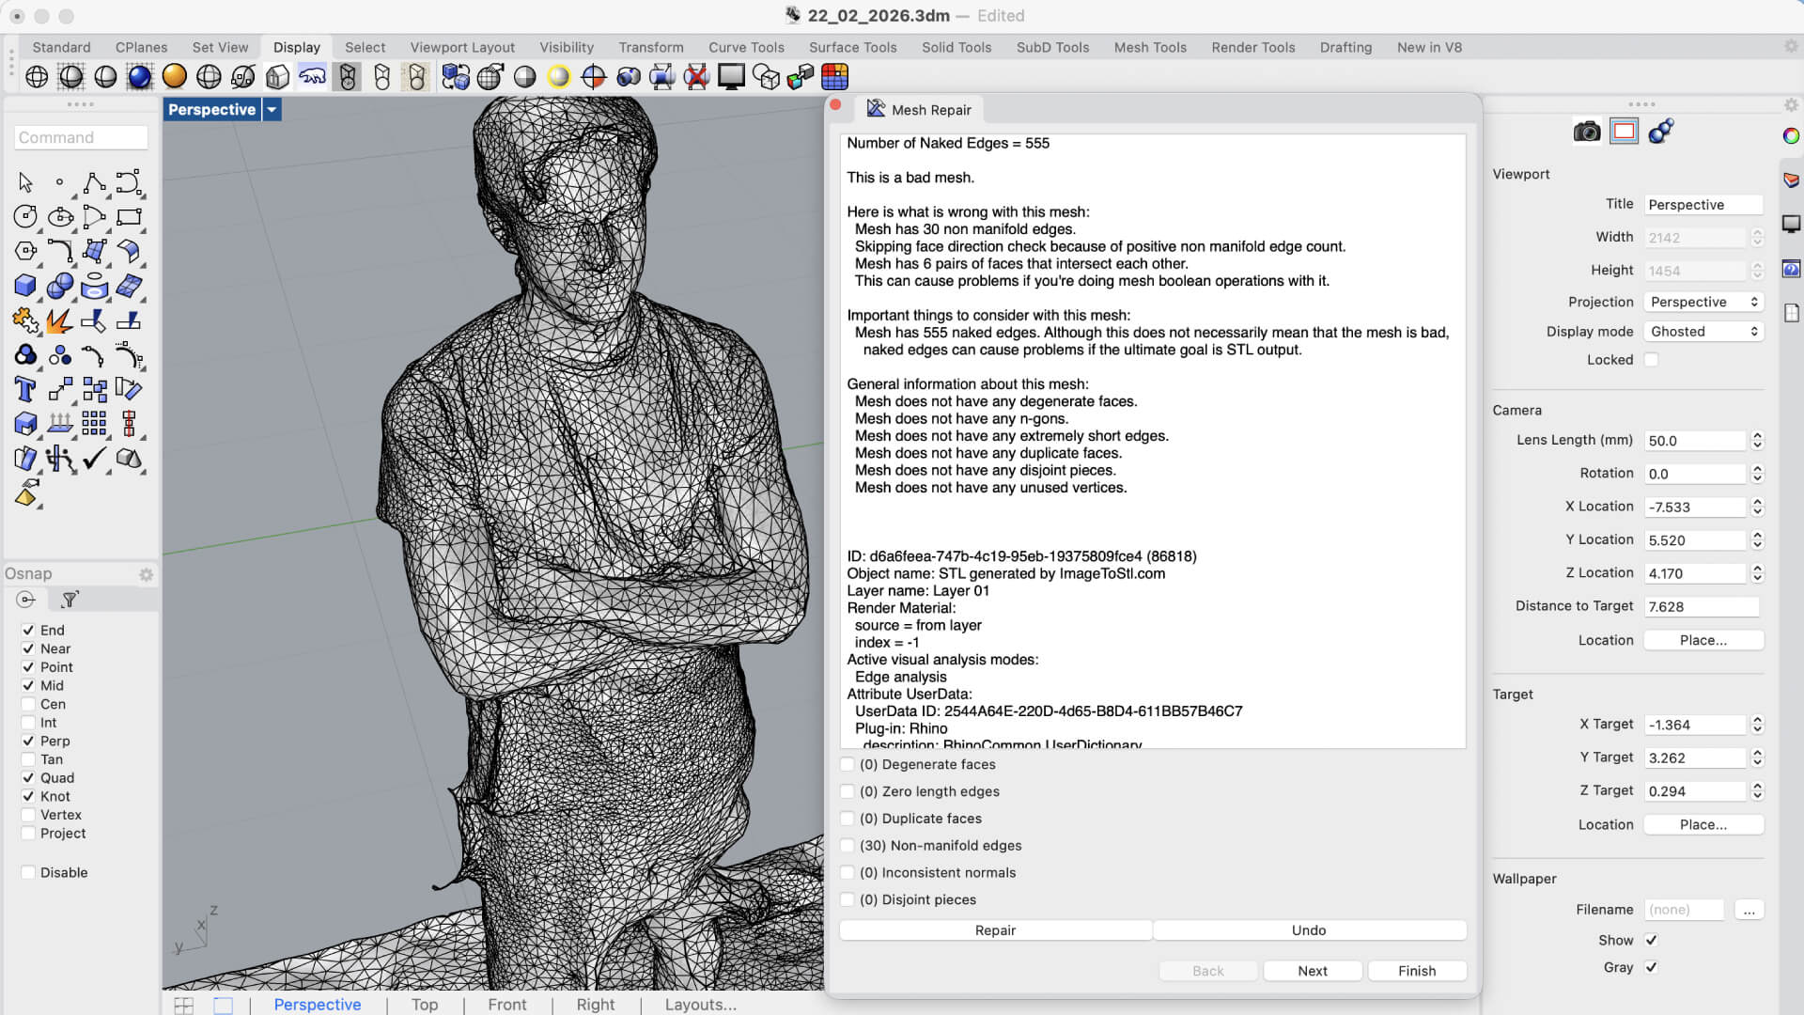Switch to the Top viewport tab
Viewport: 1804px width, 1015px height.
coord(425,1005)
